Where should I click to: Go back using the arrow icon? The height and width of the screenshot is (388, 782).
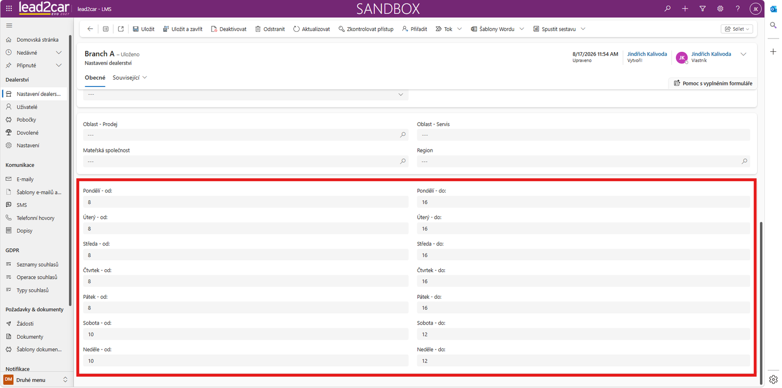[90, 29]
